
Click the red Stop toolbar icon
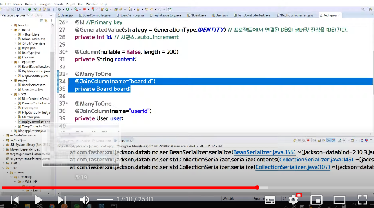84,9
